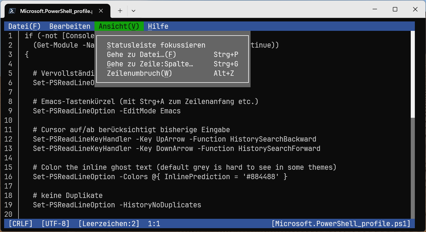
Task: Click the PowerShell icon in the tab
Action: pyautogui.click(x=12, y=11)
